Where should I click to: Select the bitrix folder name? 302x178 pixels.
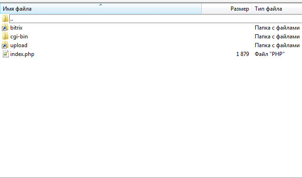[16, 28]
